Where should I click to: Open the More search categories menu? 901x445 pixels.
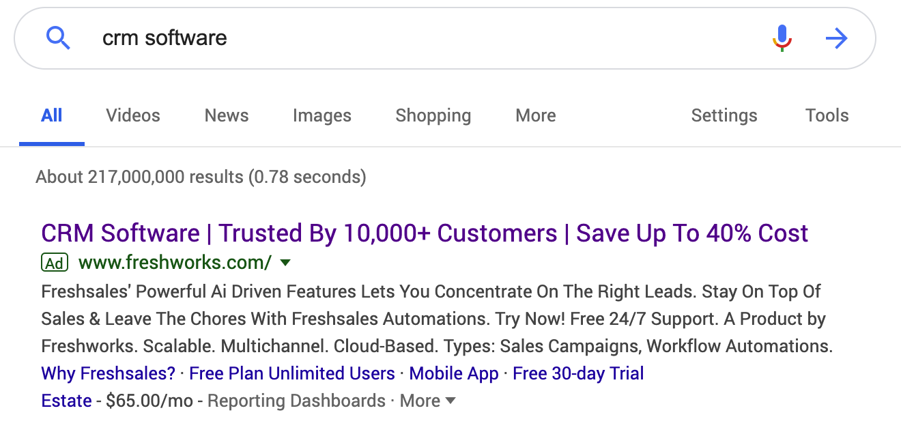(535, 116)
